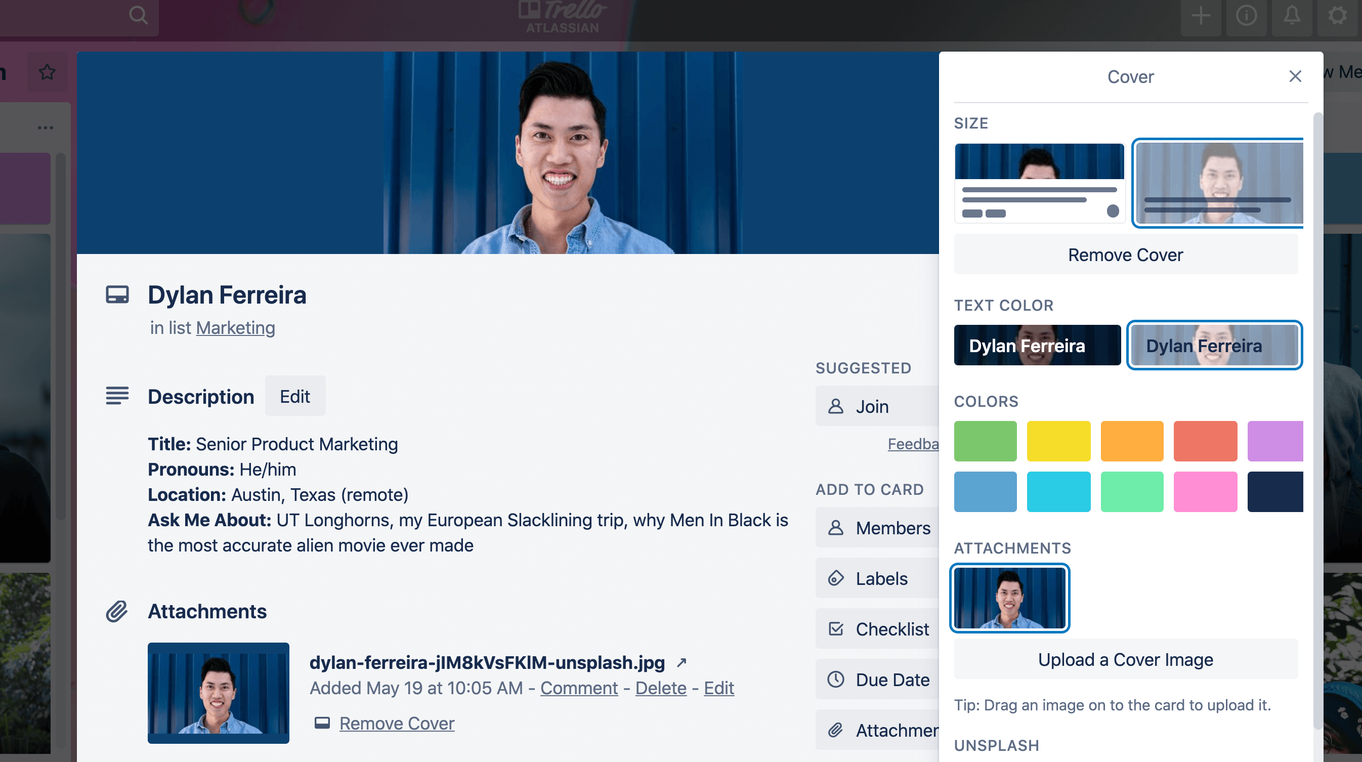Select the full-size cover option
The width and height of the screenshot is (1362, 762).
1218,183
